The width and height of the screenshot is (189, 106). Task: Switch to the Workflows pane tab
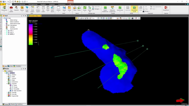[x=19, y=104]
